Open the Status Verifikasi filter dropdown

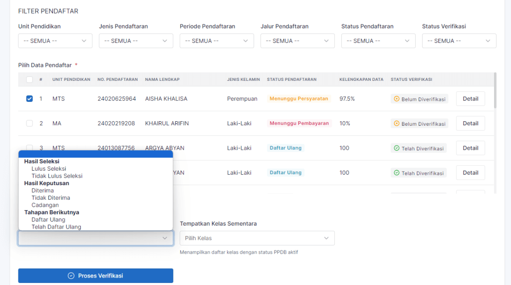[459, 41]
